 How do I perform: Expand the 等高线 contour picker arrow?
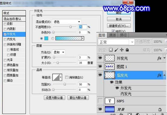click(x=61, y=77)
